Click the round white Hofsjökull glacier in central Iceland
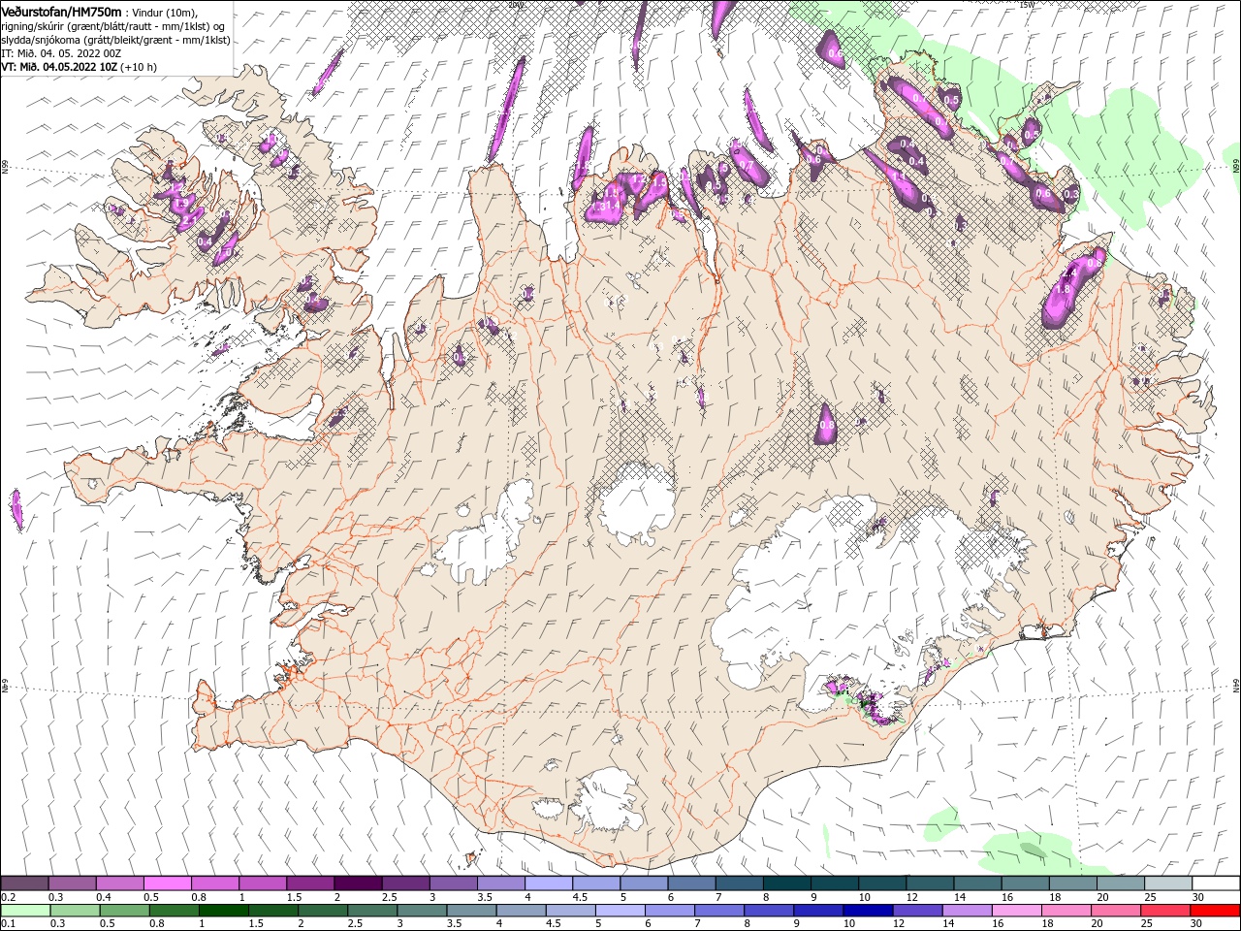Image resolution: width=1241 pixels, height=931 pixels. 637,502
